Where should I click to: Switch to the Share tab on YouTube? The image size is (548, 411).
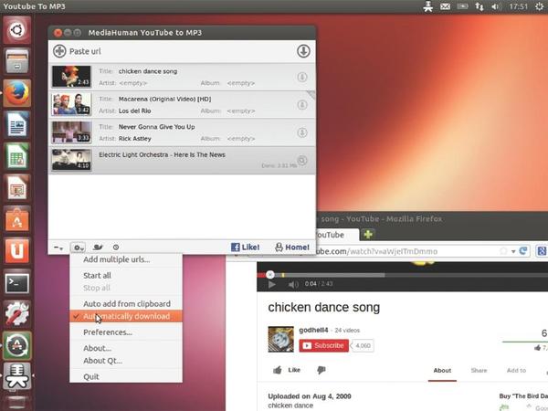(479, 371)
